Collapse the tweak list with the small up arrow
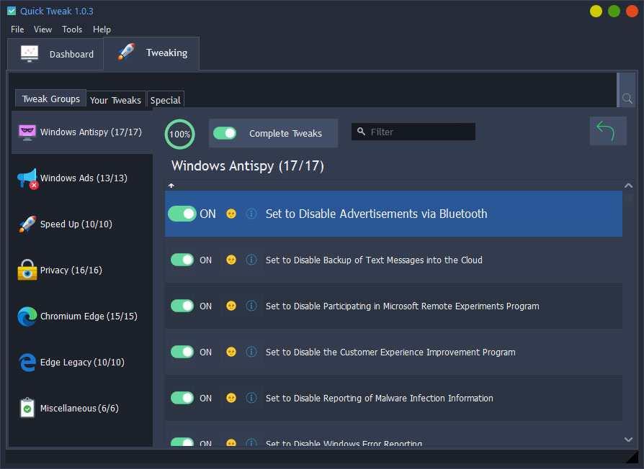Viewport: 644px width, 469px height. click(x=171, y=186)
